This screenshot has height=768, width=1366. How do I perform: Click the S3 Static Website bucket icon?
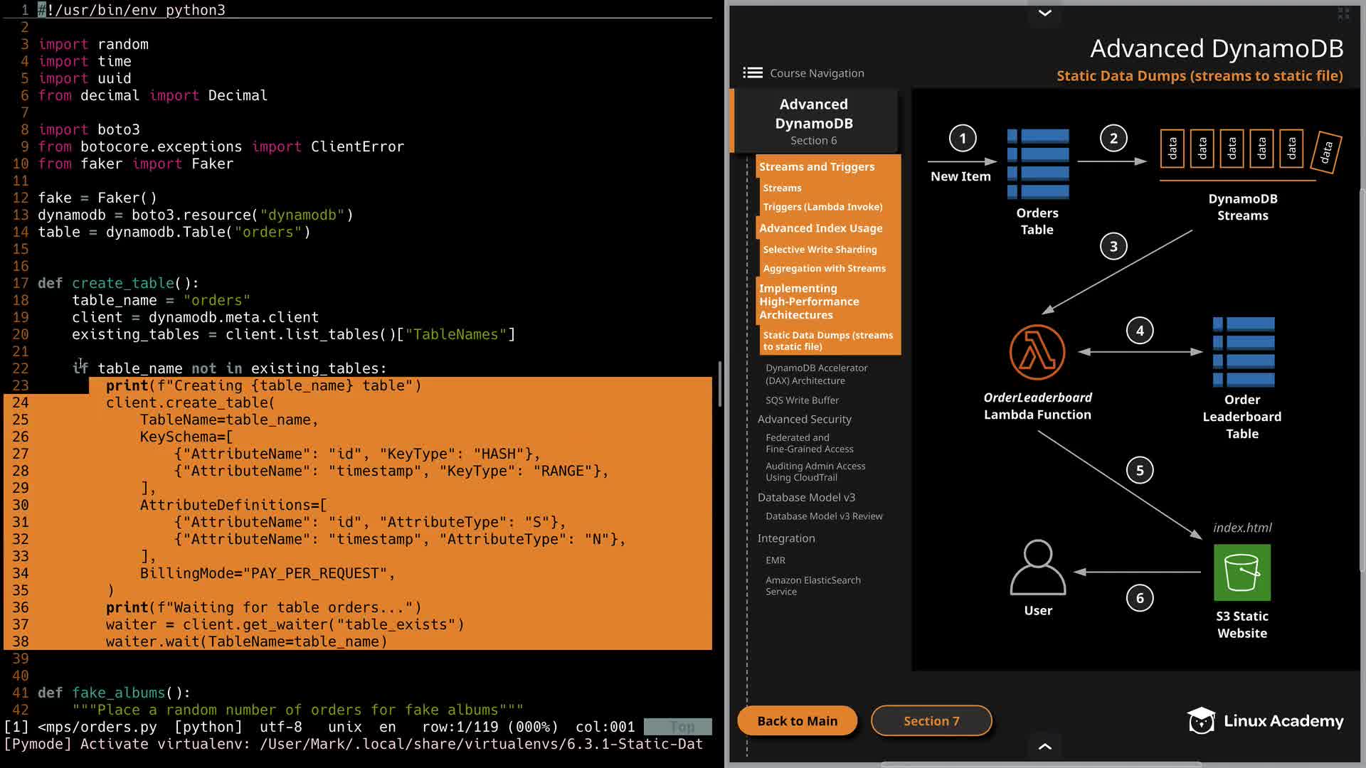pos(1241,572)
